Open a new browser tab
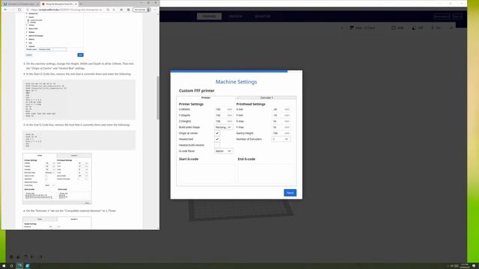Screen dimensions: 479x269 [x=81, y=4]
